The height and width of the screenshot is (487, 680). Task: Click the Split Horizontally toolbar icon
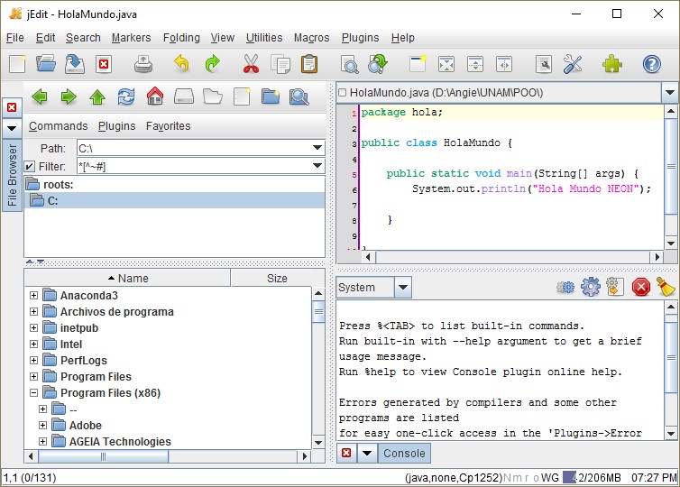tap(475, 64)
